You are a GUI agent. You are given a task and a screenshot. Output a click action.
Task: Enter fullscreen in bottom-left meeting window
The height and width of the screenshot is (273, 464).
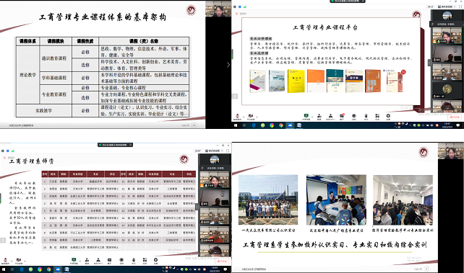(228, 151)
